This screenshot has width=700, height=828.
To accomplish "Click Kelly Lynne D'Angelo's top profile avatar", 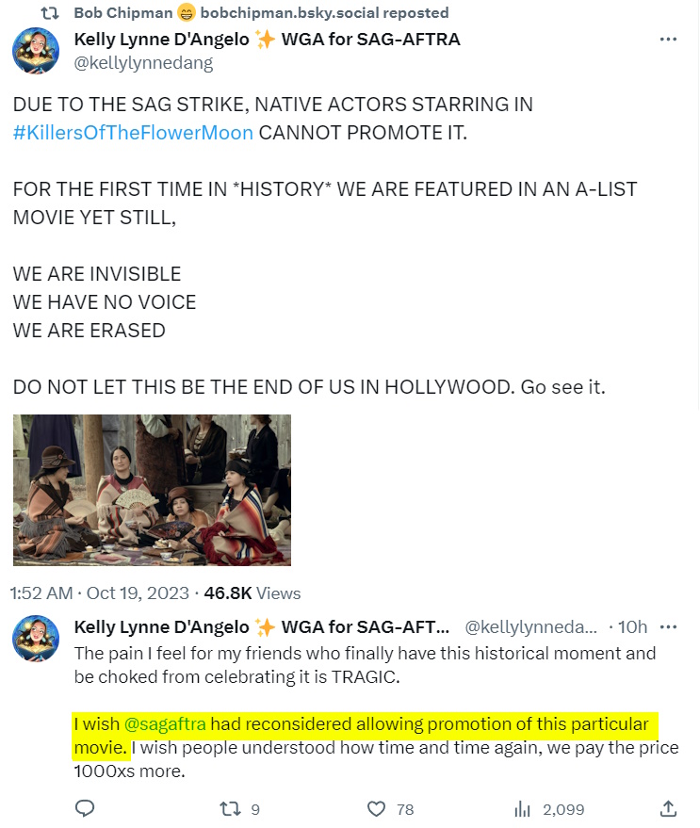I will pyautogui.click(x=36, y=51).
